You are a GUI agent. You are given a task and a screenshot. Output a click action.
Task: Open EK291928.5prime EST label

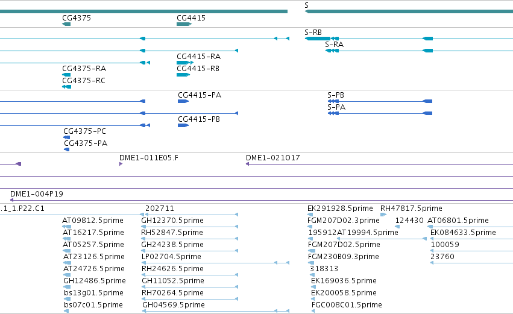pyautogui.click(x=340, y=209)
